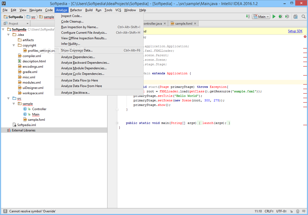This screenshot has width=308, height=215.
Task: Click sample breadcrumb in navigation bar
Action: 47,17
